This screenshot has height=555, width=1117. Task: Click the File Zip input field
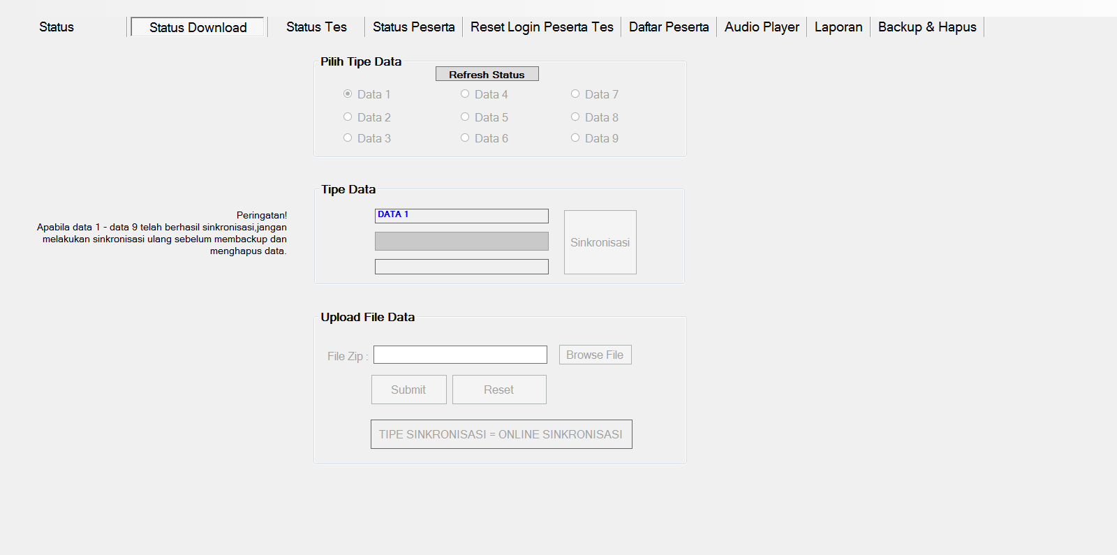coord(460,355)
